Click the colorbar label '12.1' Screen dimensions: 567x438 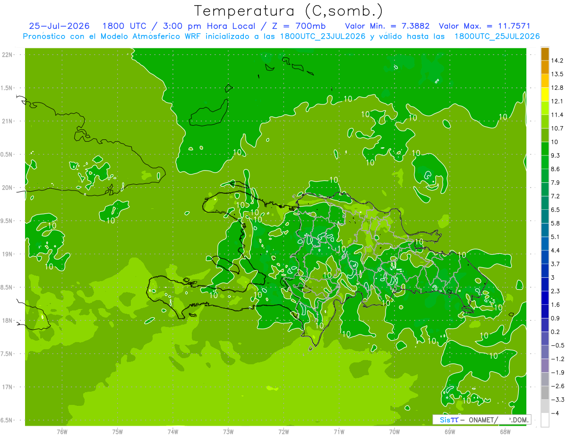pyautogui.click(x=557, y=101)
